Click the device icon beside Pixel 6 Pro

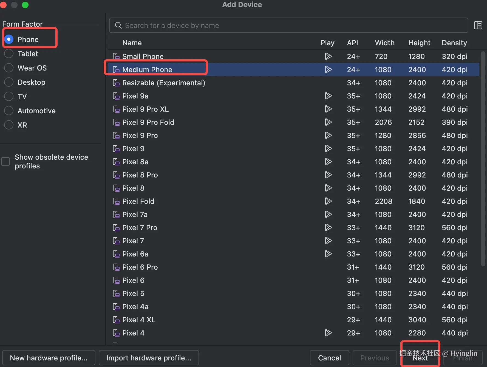click(116, 267)
